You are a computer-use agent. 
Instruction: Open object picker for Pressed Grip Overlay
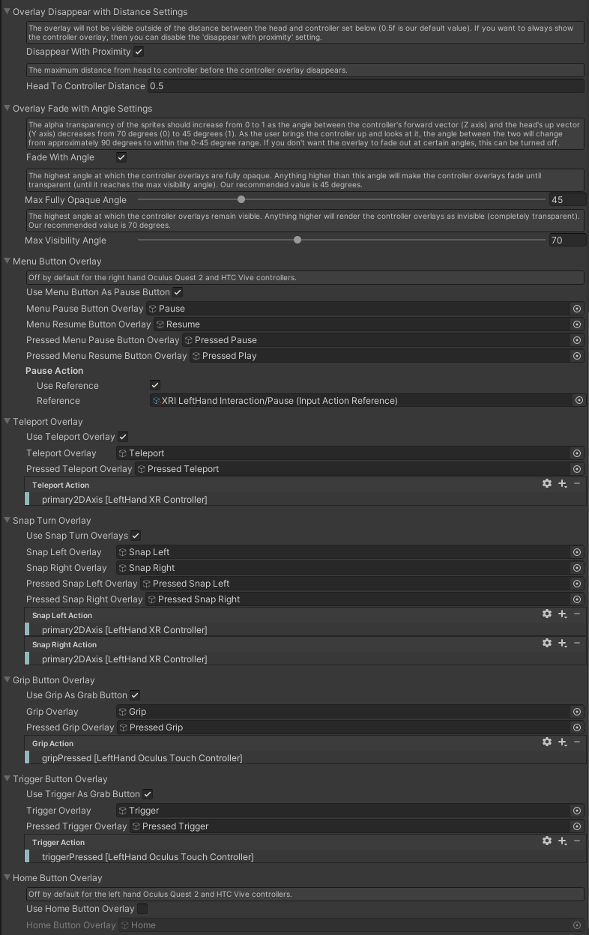tap(577, 727)
